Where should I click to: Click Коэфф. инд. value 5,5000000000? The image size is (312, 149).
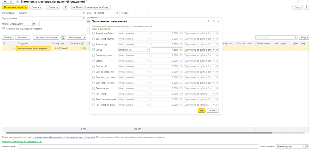pyautogui.click(x=60, y=48)
